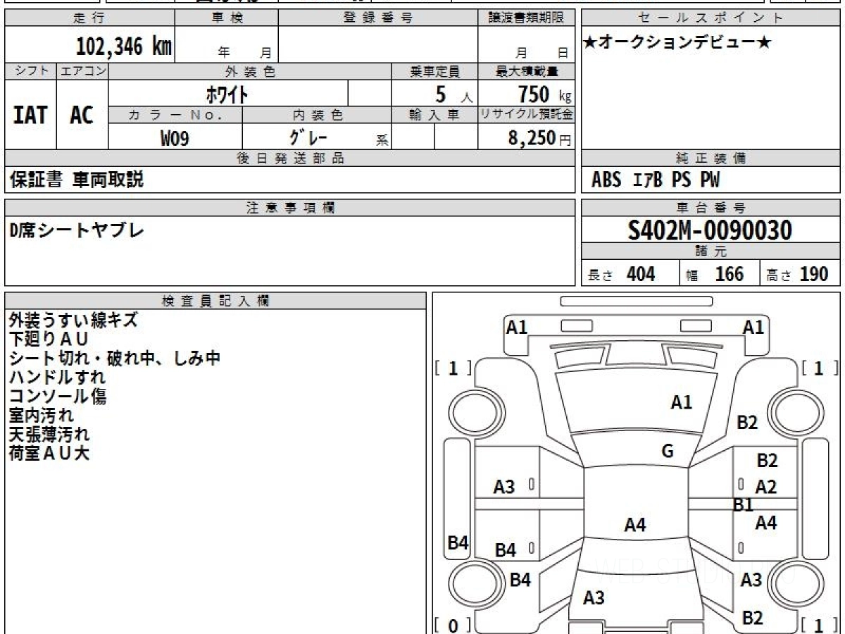Select the 外装うすい線キズ inspector note
The height and width of the screenshot is (634, 845).
[x=73, y=321]
